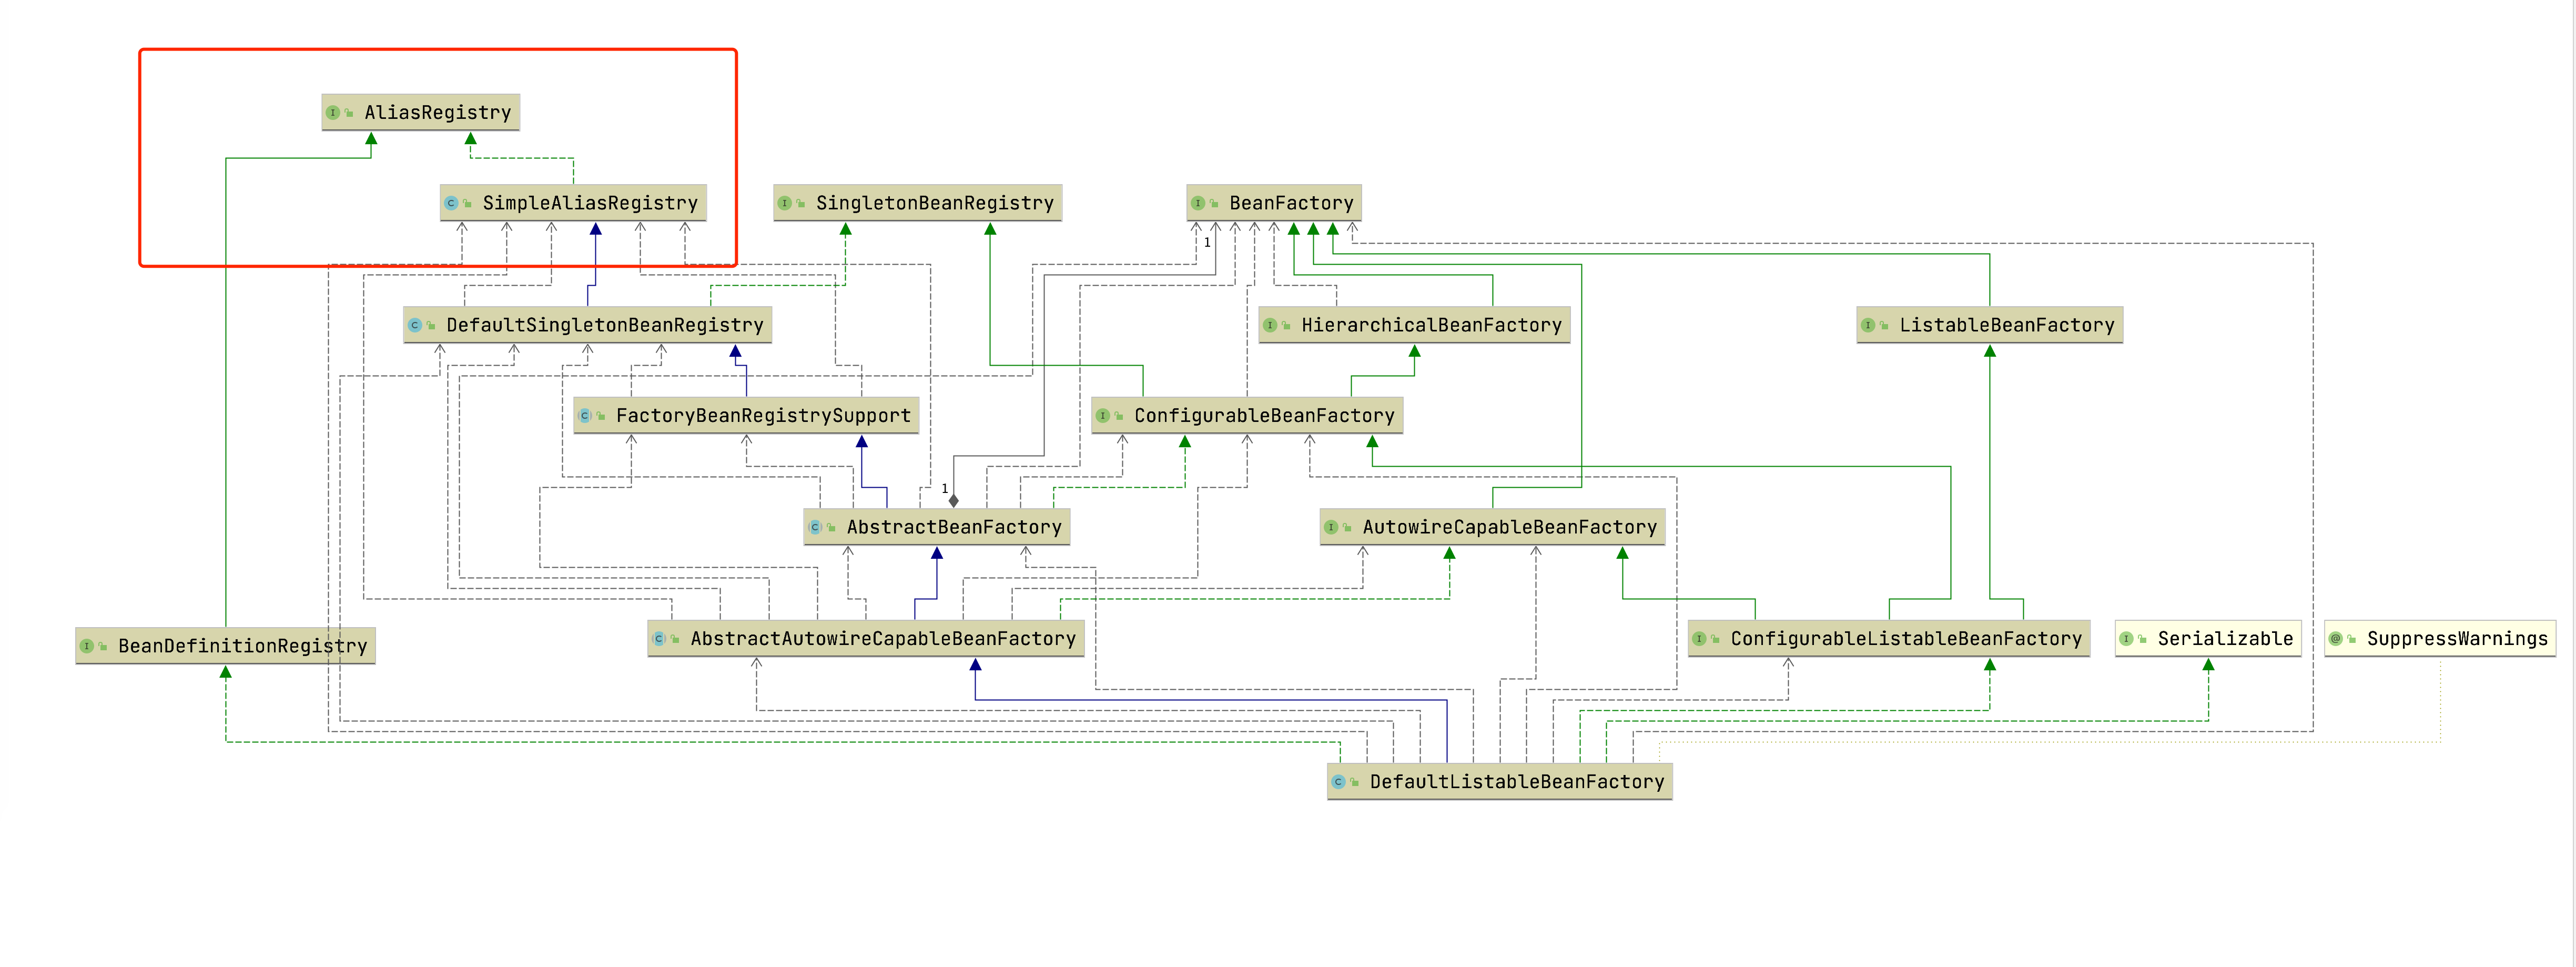The image size is (2576, 967).
Task: Click the composition diamond above AbstractBeanFactory
Action: (x=954, y=501)
